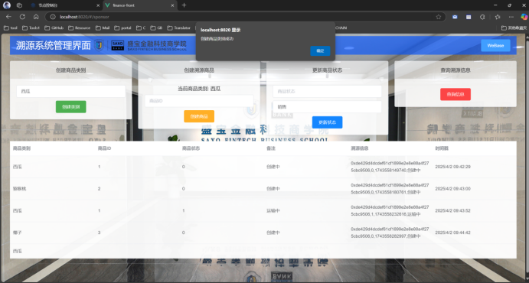Focus the 商品ID input field

pyautogui.click(x=199, y=101)
